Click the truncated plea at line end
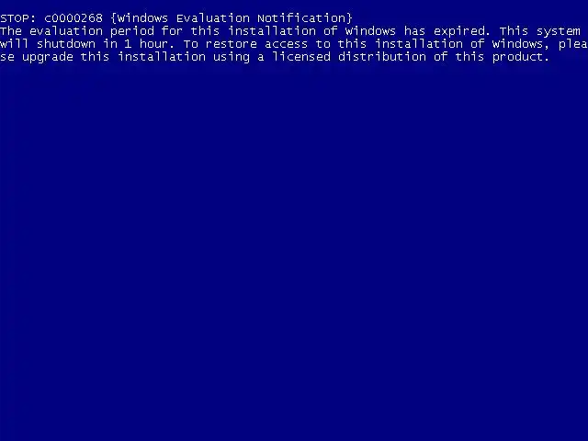The image size is (588, 441). pos(573,45)
